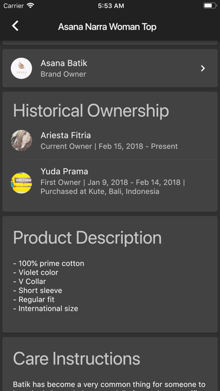Expand Asana Batik chevron arrow
The height and width of the screenshot is (391, 220).
coord(203,69)
